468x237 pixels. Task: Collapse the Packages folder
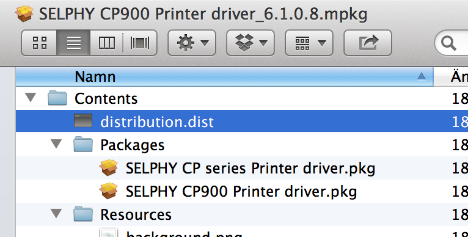56,144
